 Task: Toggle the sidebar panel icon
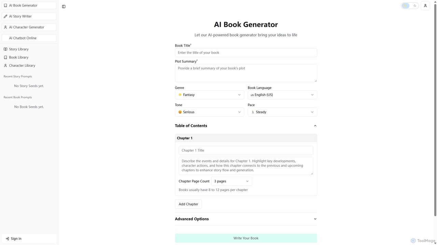[64, 6]
